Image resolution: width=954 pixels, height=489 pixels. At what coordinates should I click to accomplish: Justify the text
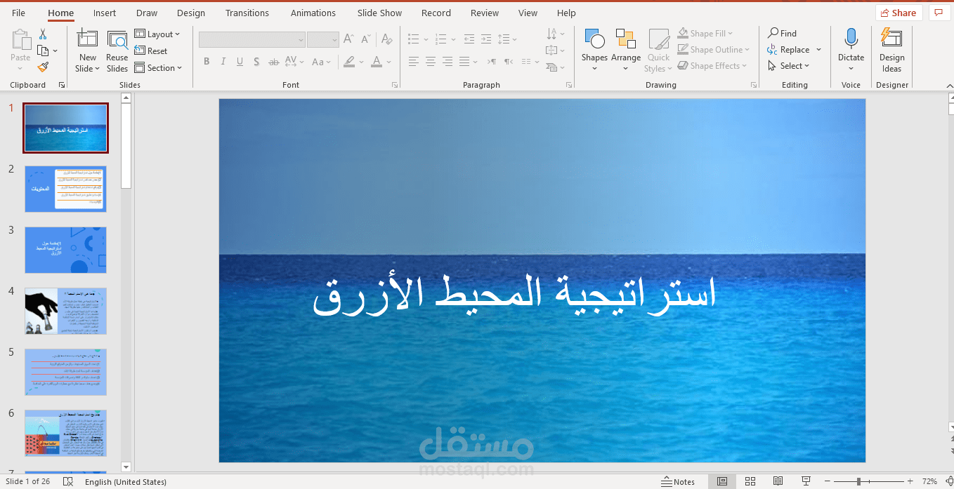click(x=464, y=62)
